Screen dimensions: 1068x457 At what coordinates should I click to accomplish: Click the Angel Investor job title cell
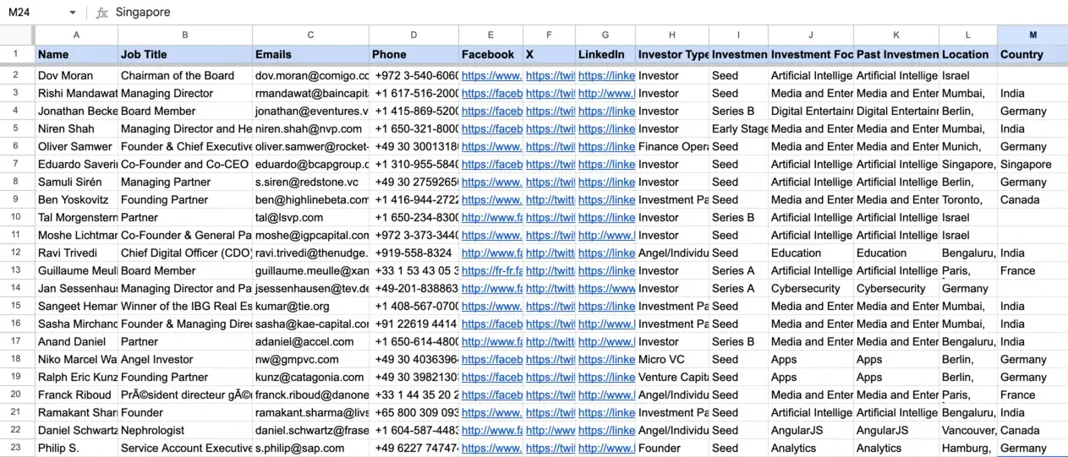pyautogui.click(x=185, y=359)
